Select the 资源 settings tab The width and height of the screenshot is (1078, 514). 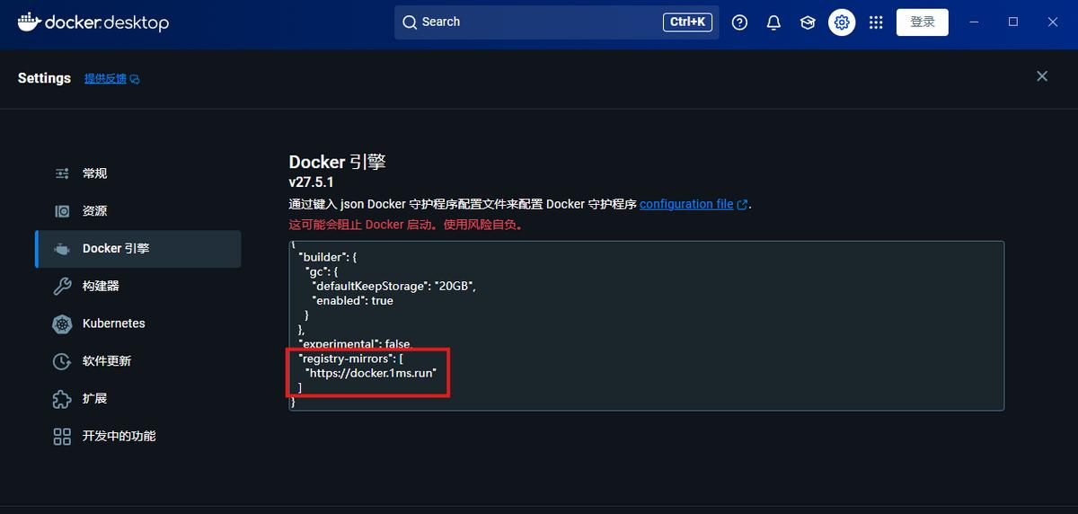tap(138, 211)
